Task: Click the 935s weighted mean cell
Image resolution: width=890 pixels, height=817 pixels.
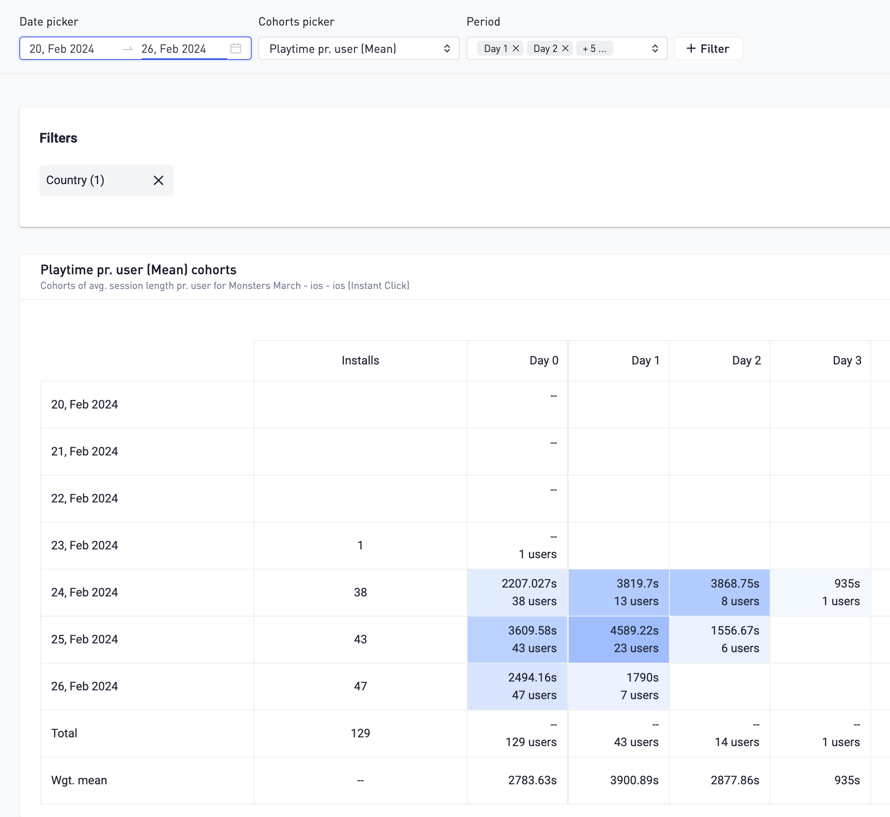Action: pos(820,780)
